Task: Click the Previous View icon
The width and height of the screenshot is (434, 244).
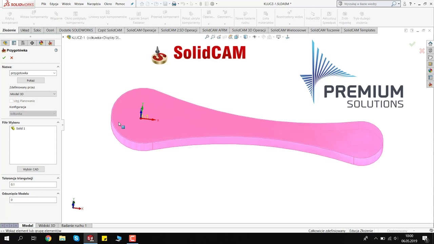Action: click(219, 37)
